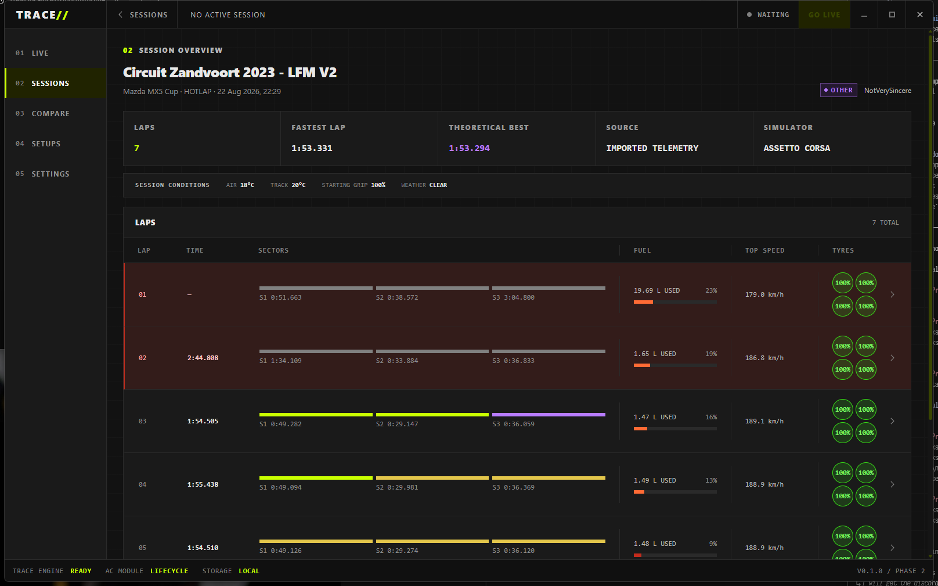Image resolution: width=938 pixels, height=586 pixels.
Task: Click the 7 Total laps count
Action: coord(885,222)
